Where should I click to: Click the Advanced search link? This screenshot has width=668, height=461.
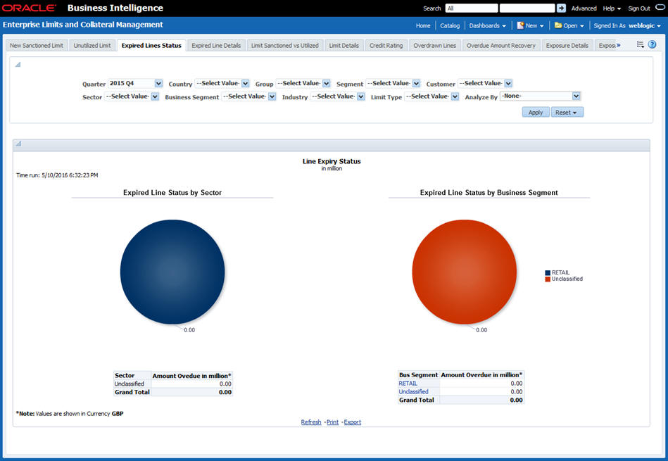click(x=584, y=8)
